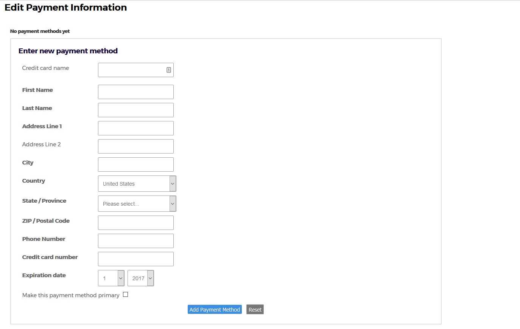Open the Country dropdown showing United States

pos(137,184)
